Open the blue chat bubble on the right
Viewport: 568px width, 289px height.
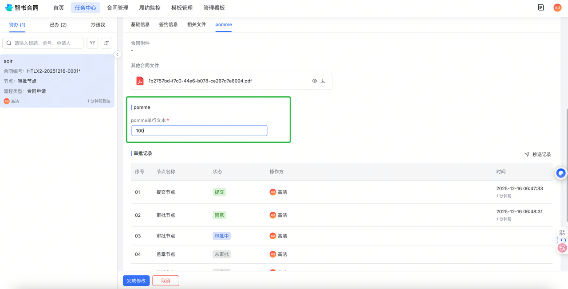click(x=560, y=173)
